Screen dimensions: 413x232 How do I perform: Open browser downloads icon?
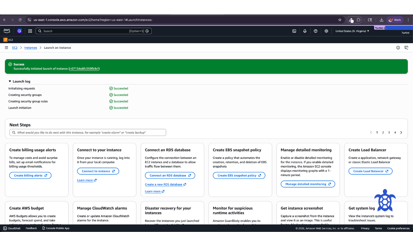(x=381, y=20)
